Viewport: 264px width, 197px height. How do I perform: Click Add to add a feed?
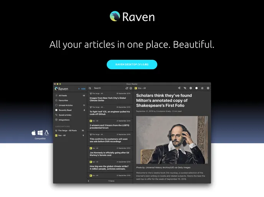coord(82,89)
